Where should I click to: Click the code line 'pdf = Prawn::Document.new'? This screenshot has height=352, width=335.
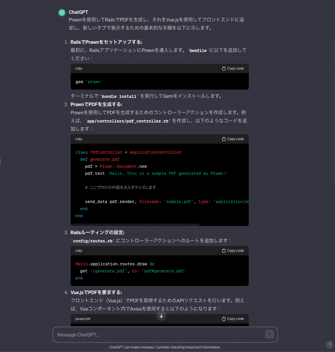coord(116,166)
